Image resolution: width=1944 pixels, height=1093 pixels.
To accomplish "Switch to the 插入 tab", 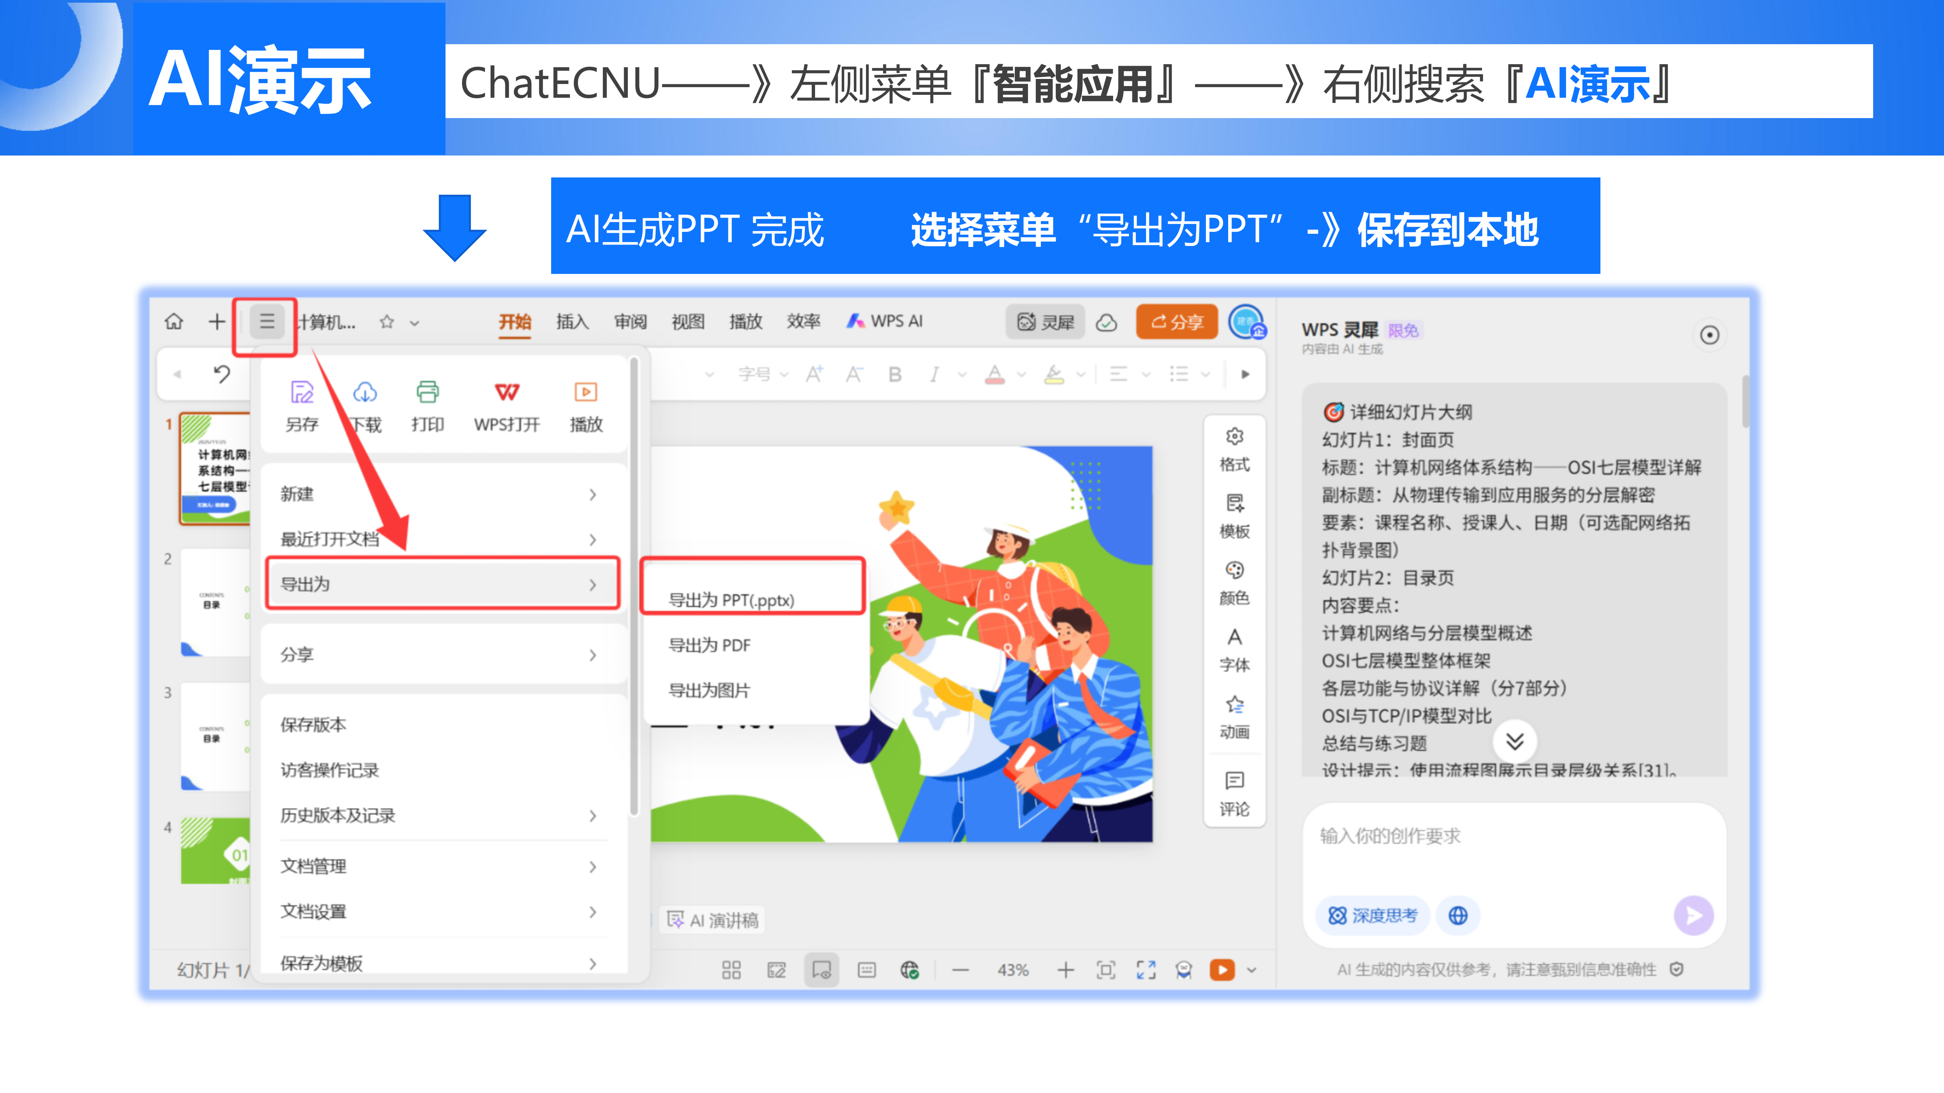I will pyautogui.click(x=572, y=322).
